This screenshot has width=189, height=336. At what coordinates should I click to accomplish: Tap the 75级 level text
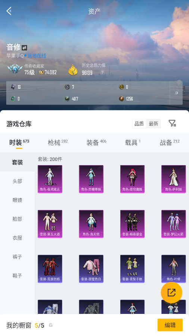(30, 72)
